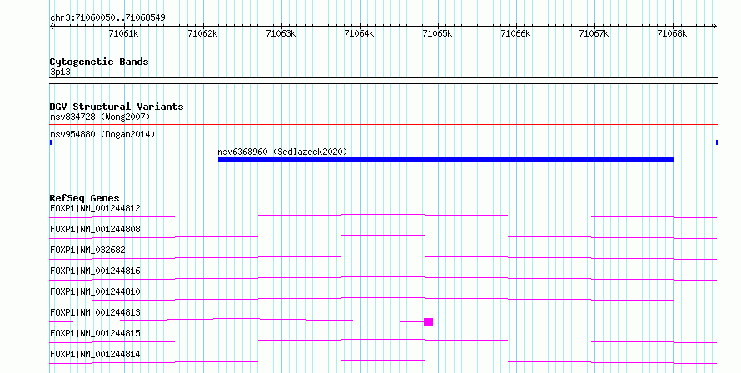Image resolution: width=741 pixels, height=373 pixels.
Task: Click the 71067k ruler tick label
Action: click(594, 33)
